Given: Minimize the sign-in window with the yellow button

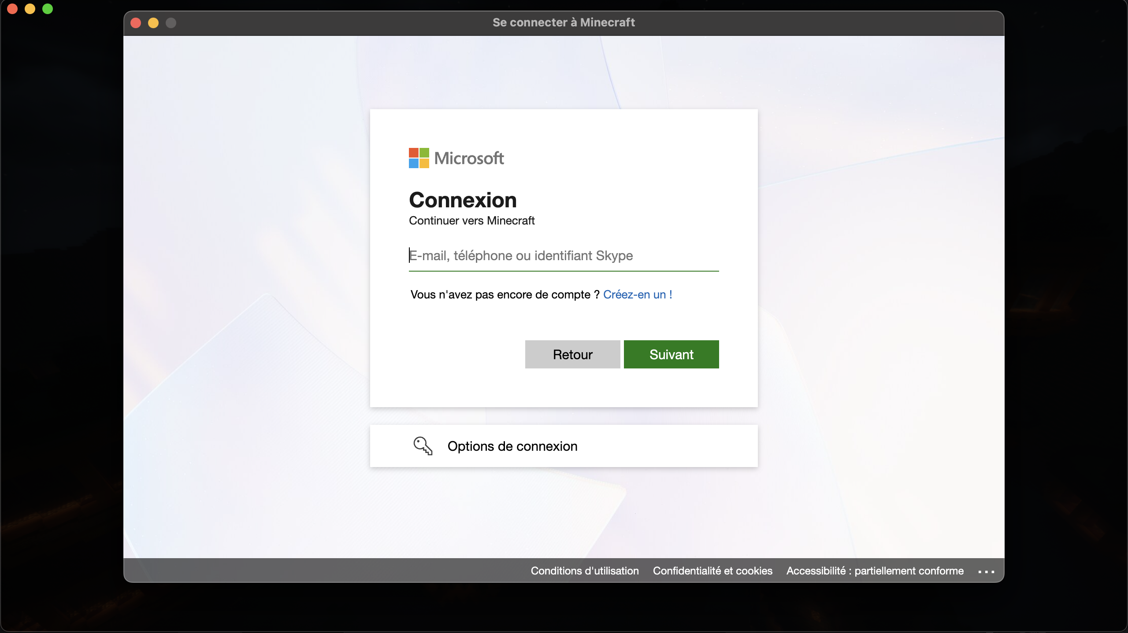Looking at the screenshot, I should pyautogui.click(x=153, y=23).
